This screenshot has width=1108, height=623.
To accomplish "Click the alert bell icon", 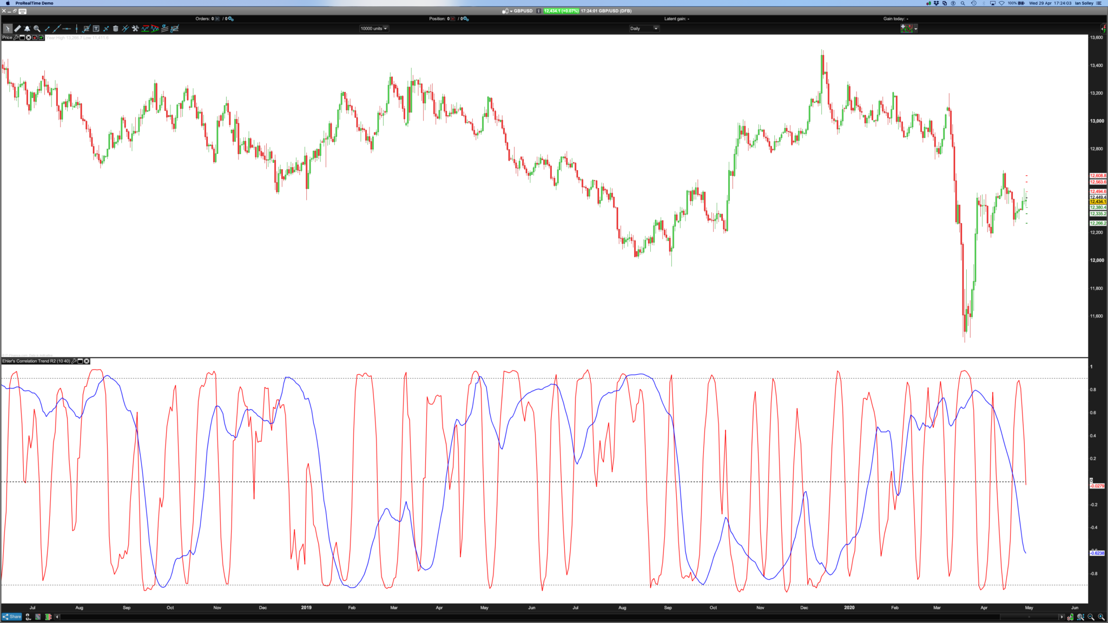I will (27, 29).
